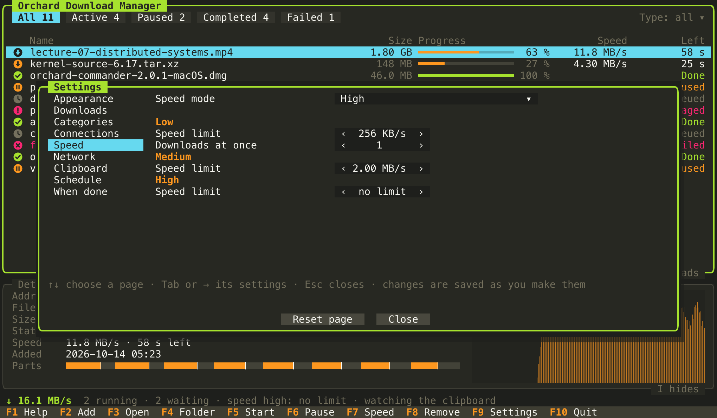
Task: Open the Speed mode dropdown showing High
Action: 436,99
